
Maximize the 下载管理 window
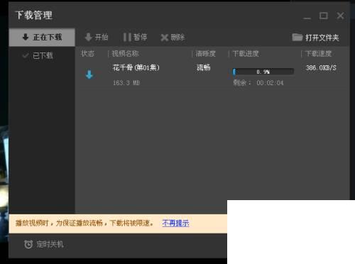324,16
